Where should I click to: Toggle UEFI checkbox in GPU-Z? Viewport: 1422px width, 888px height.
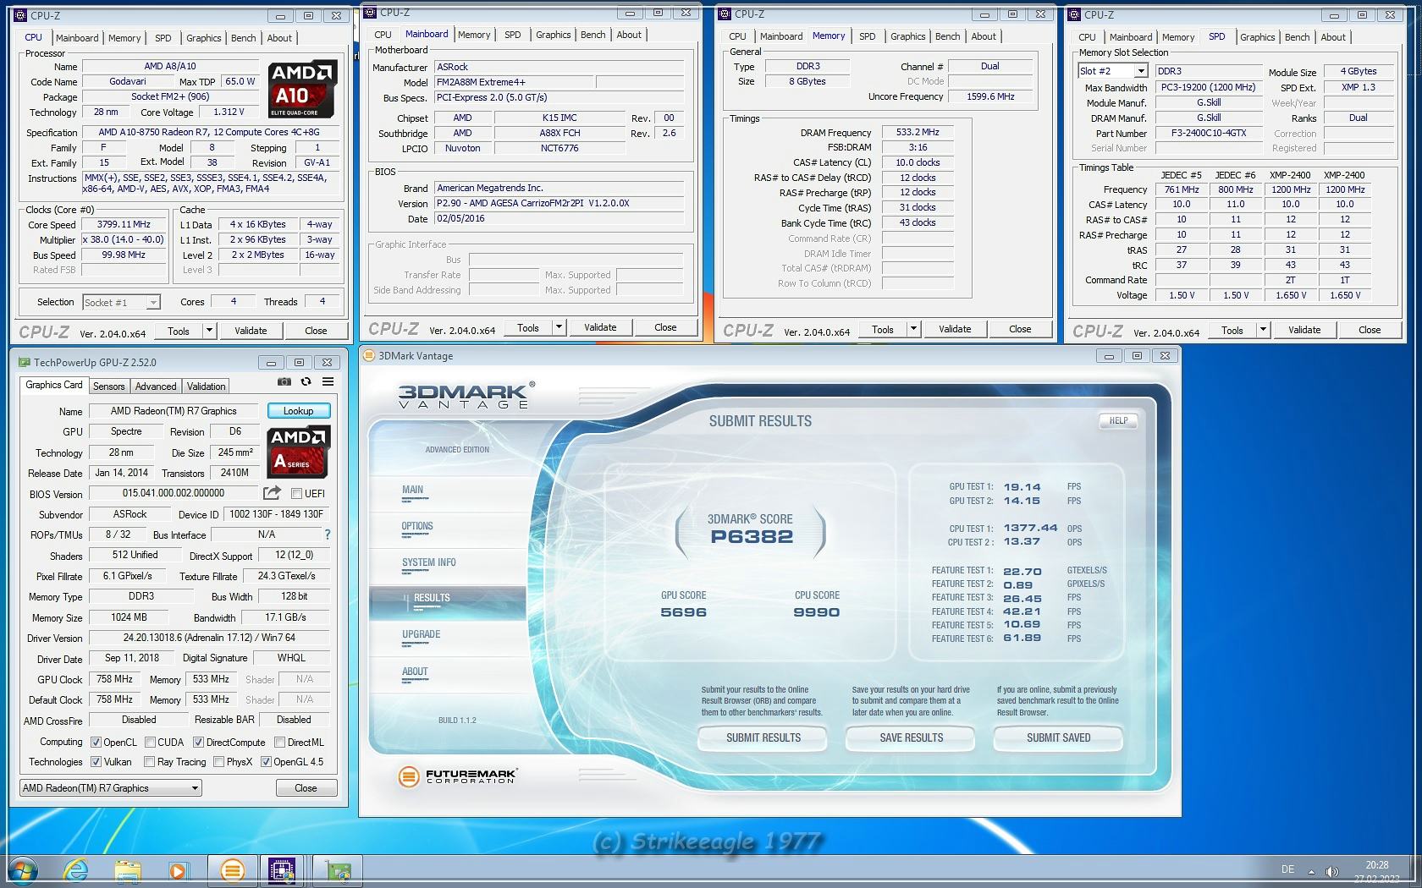(296, 493)
